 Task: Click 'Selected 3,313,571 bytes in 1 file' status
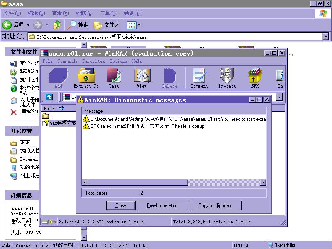[115, 222]
